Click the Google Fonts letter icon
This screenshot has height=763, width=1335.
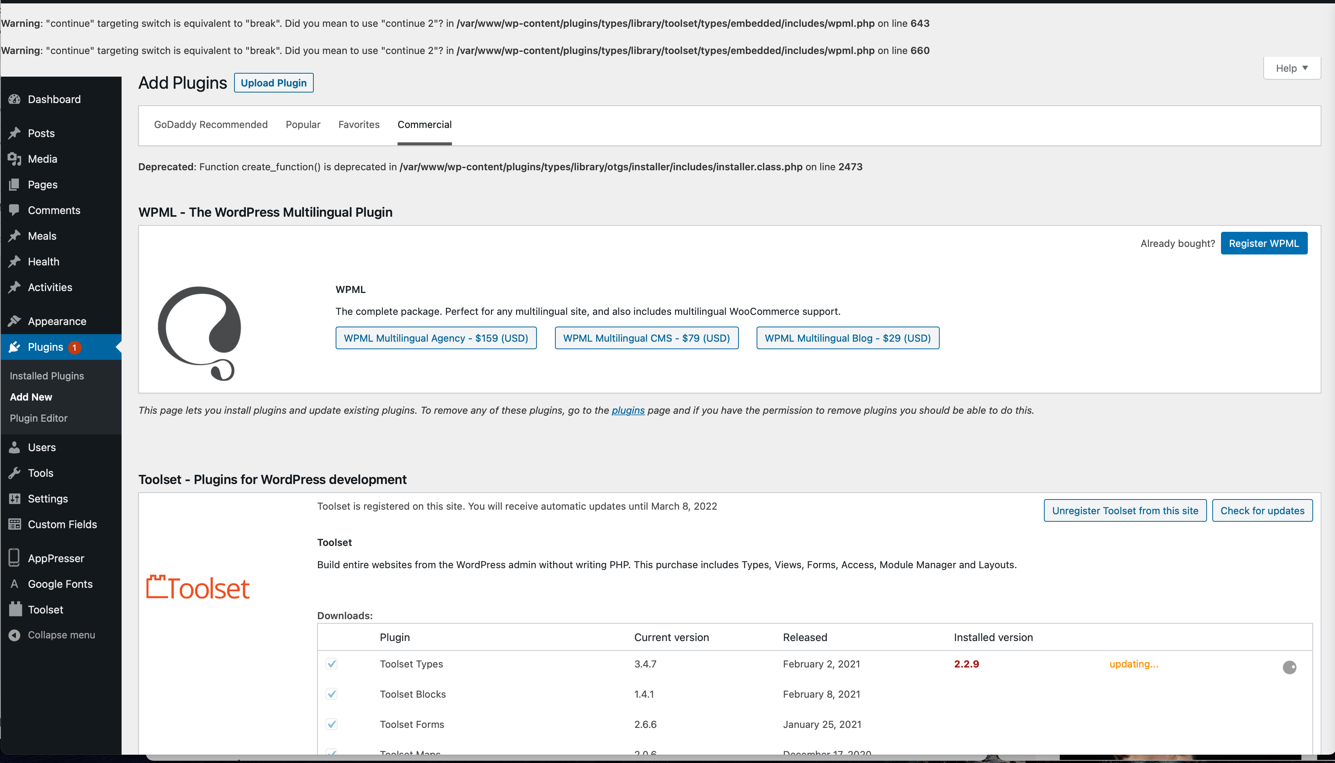[14, 584]
